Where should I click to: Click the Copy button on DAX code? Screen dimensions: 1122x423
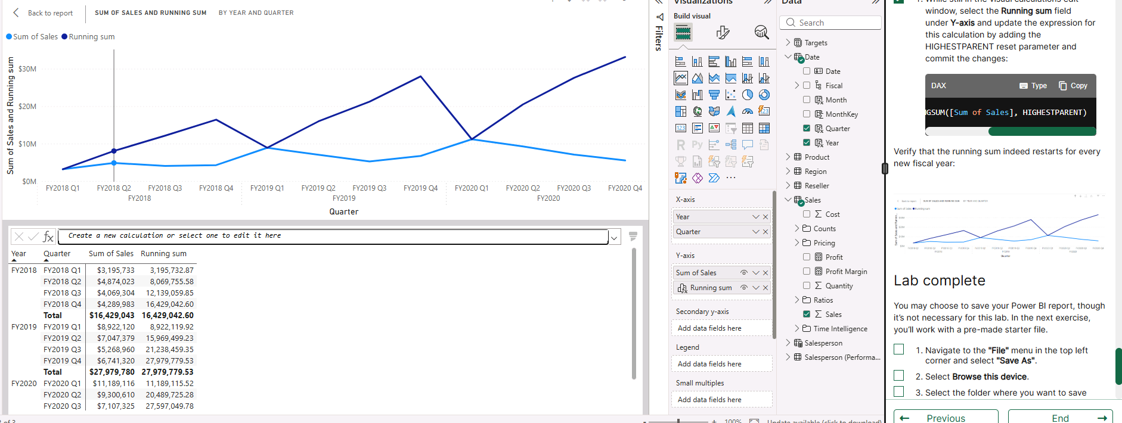pos(1073,86)
